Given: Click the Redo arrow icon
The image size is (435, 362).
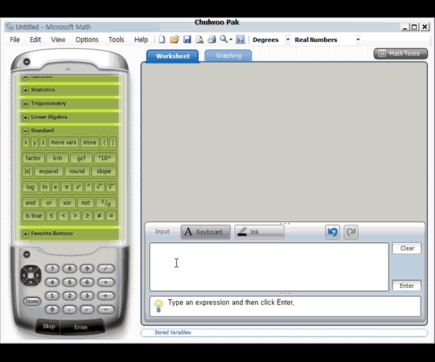Looking at the screenshot, I should coord(351,232).
